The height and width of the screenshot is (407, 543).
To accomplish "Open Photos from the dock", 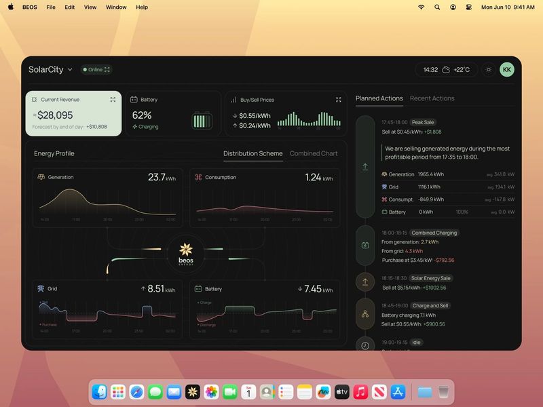I will click(x=211, y=392).
